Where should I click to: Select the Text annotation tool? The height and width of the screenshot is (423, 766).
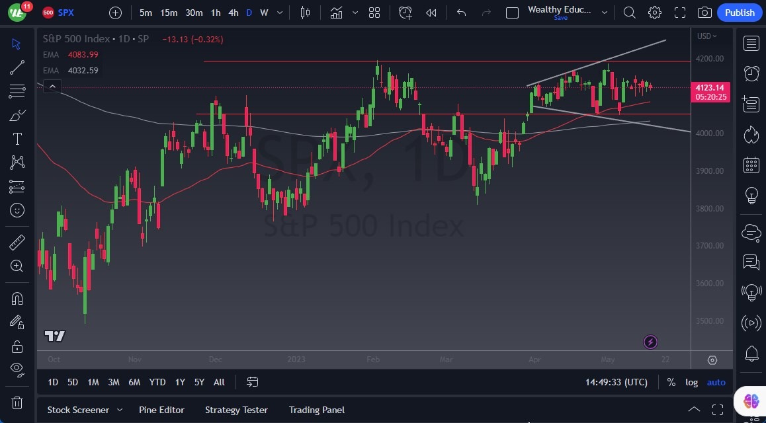click(x=17, y=139)
